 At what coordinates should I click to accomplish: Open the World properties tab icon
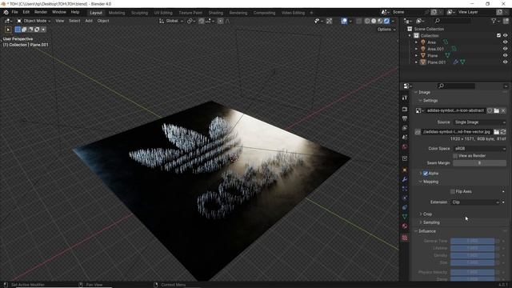tap(405, 147)
